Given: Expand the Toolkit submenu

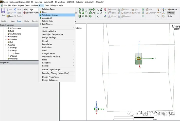Looking at the screenshot, I should [57, 28].
